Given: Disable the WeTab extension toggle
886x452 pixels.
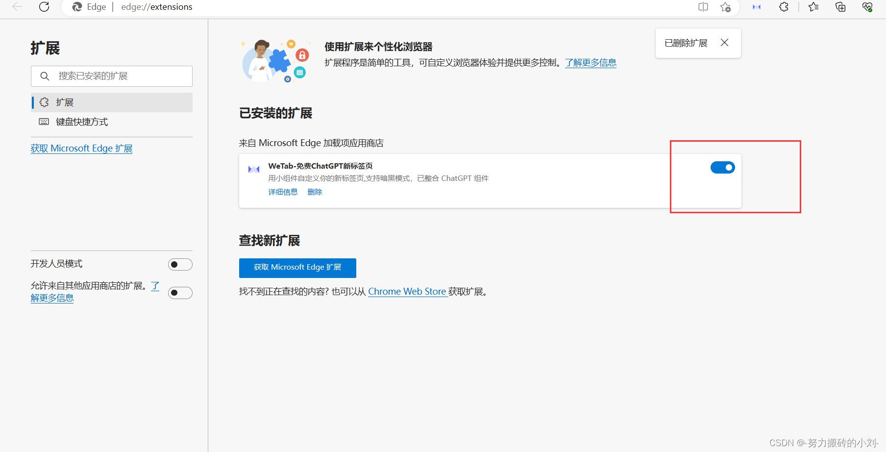Looking at the screenshot, I should coord(723,168).
